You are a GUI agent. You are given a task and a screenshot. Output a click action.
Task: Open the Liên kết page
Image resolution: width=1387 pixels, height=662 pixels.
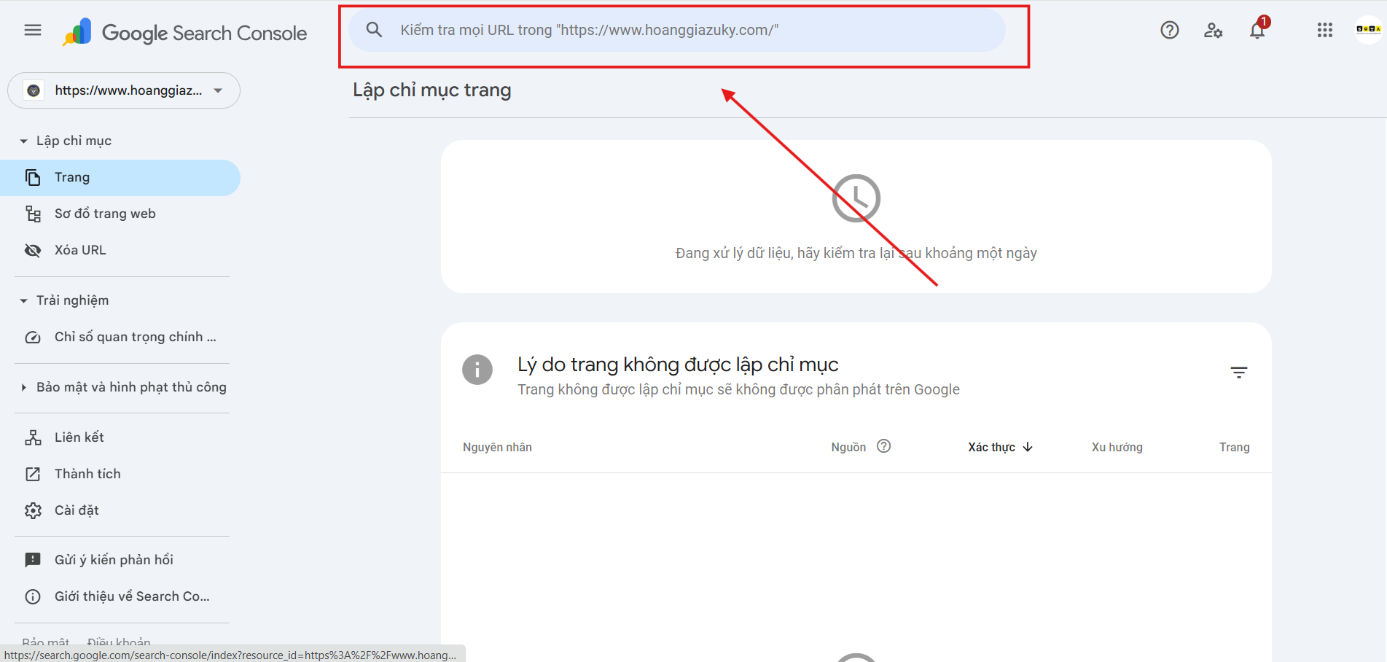79,437
